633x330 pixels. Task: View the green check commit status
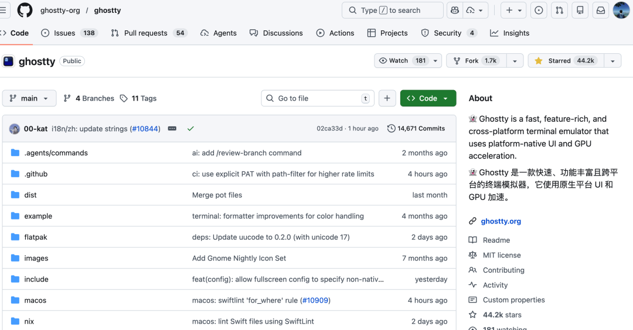(x=190, y=129)
